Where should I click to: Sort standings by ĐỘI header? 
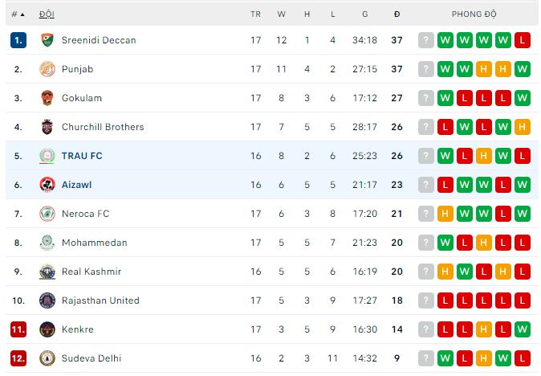[x=47, y=14]
